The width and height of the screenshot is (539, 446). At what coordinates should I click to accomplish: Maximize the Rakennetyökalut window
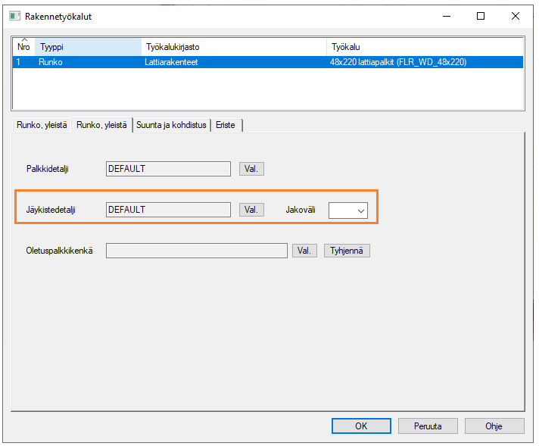[x=481, y=16]
